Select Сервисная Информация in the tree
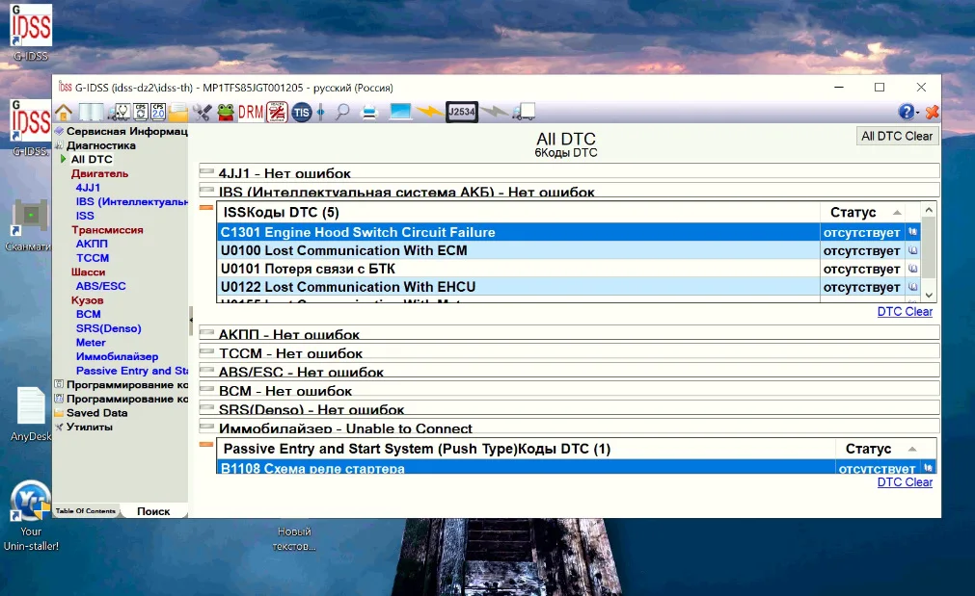The width and height of the screenshot is (975, 596). click(x=127, y=131)
